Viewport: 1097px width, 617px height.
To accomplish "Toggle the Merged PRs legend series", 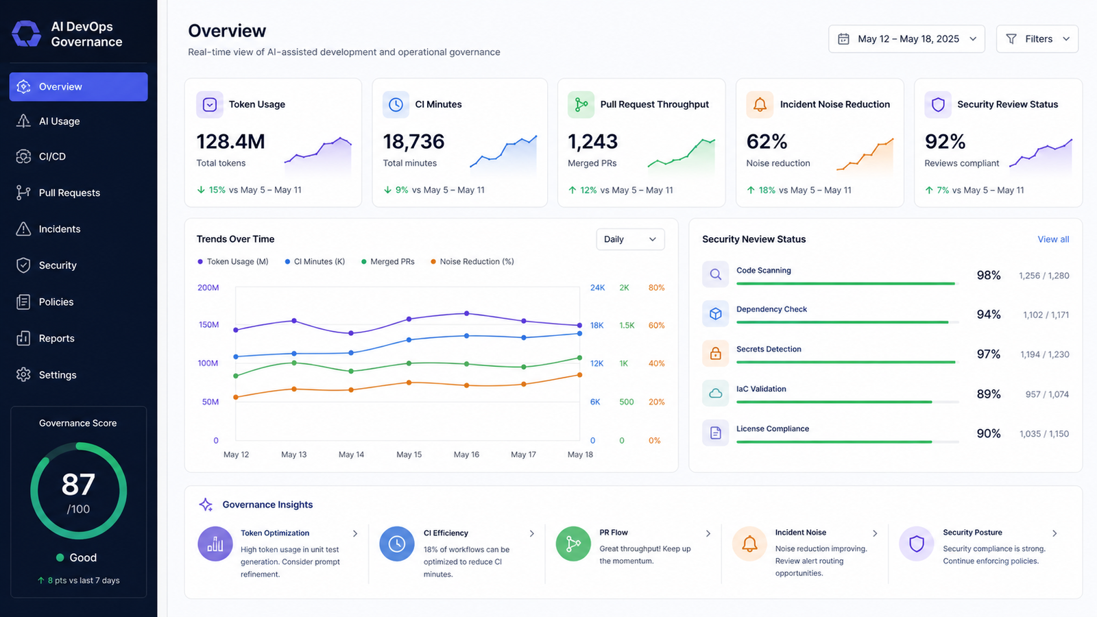I will (387, 261).
